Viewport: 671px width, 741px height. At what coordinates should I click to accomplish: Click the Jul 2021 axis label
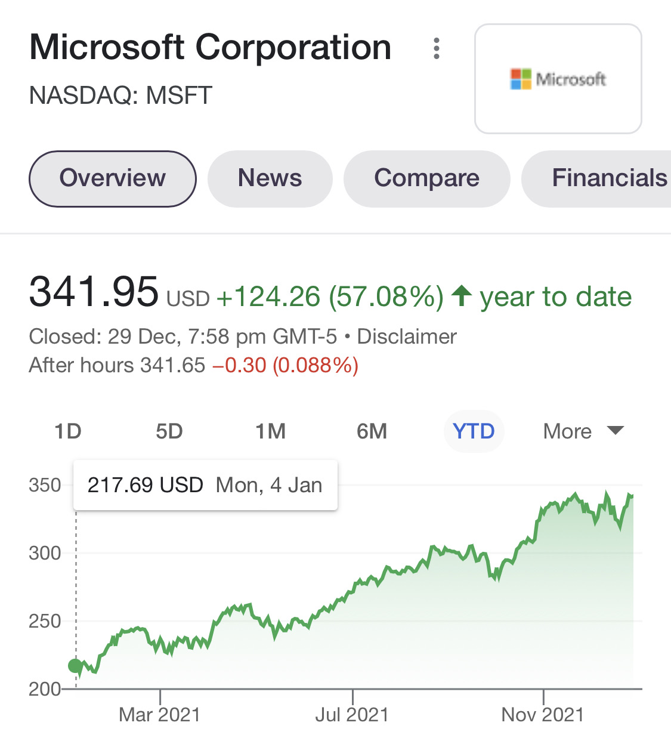[352, 715]
